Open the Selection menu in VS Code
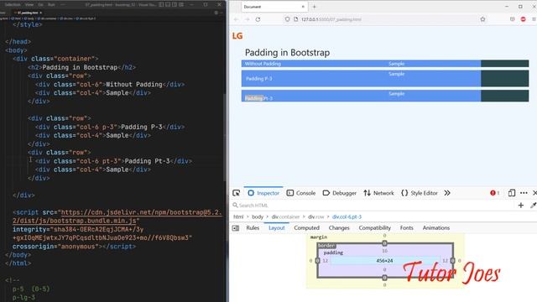The width and height of the screenshot is (537, 302). [x=13, y=5]
